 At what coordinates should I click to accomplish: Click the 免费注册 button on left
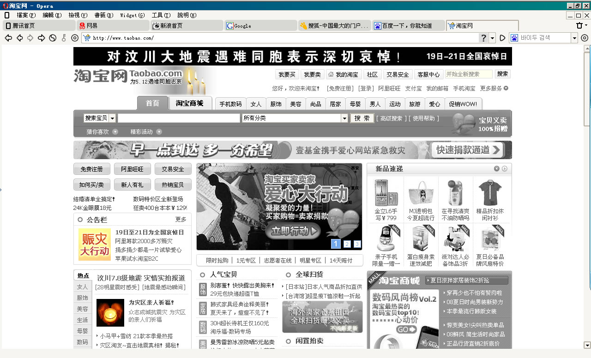[x=92, y=169]
